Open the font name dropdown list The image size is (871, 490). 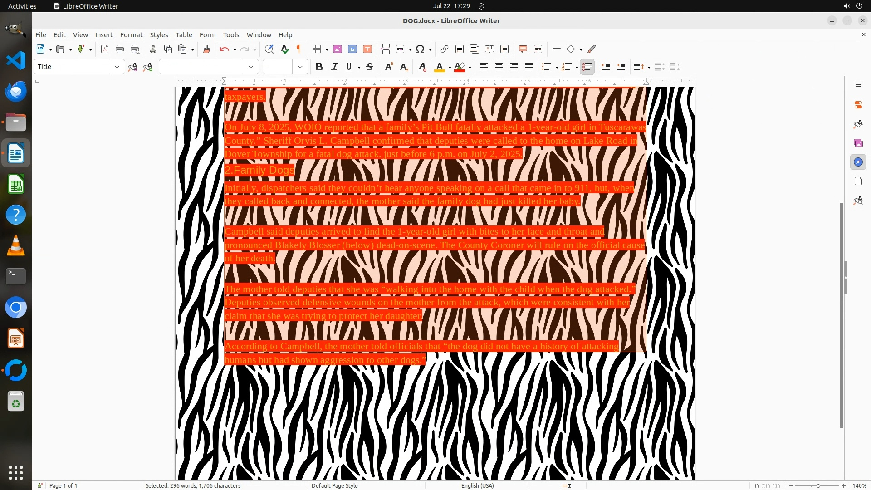click(x=251, y=67)
